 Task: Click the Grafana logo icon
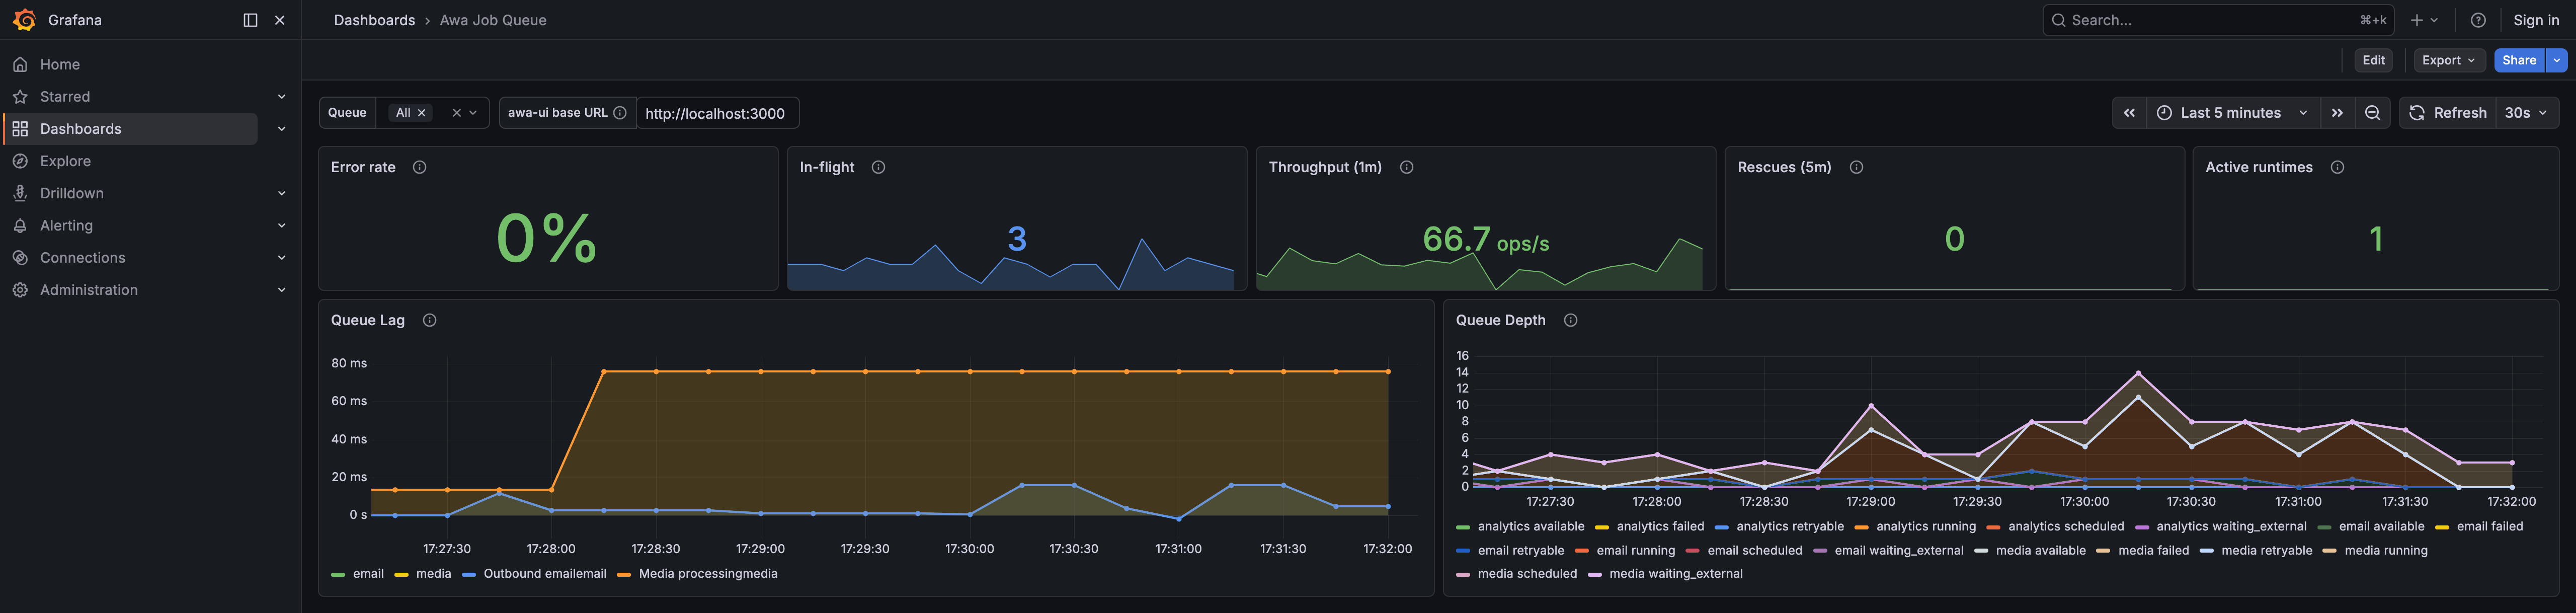pyautogui.click(x=25, y=20)
